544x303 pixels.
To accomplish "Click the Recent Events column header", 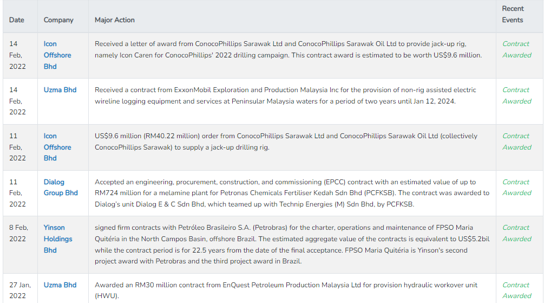I will [x=513, y=14].
